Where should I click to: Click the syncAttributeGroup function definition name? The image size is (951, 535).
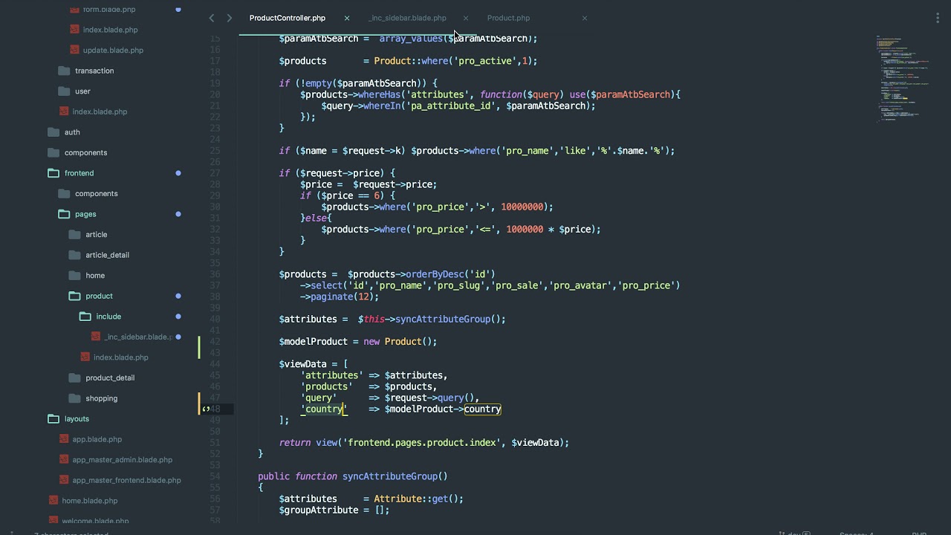(389, 476)
